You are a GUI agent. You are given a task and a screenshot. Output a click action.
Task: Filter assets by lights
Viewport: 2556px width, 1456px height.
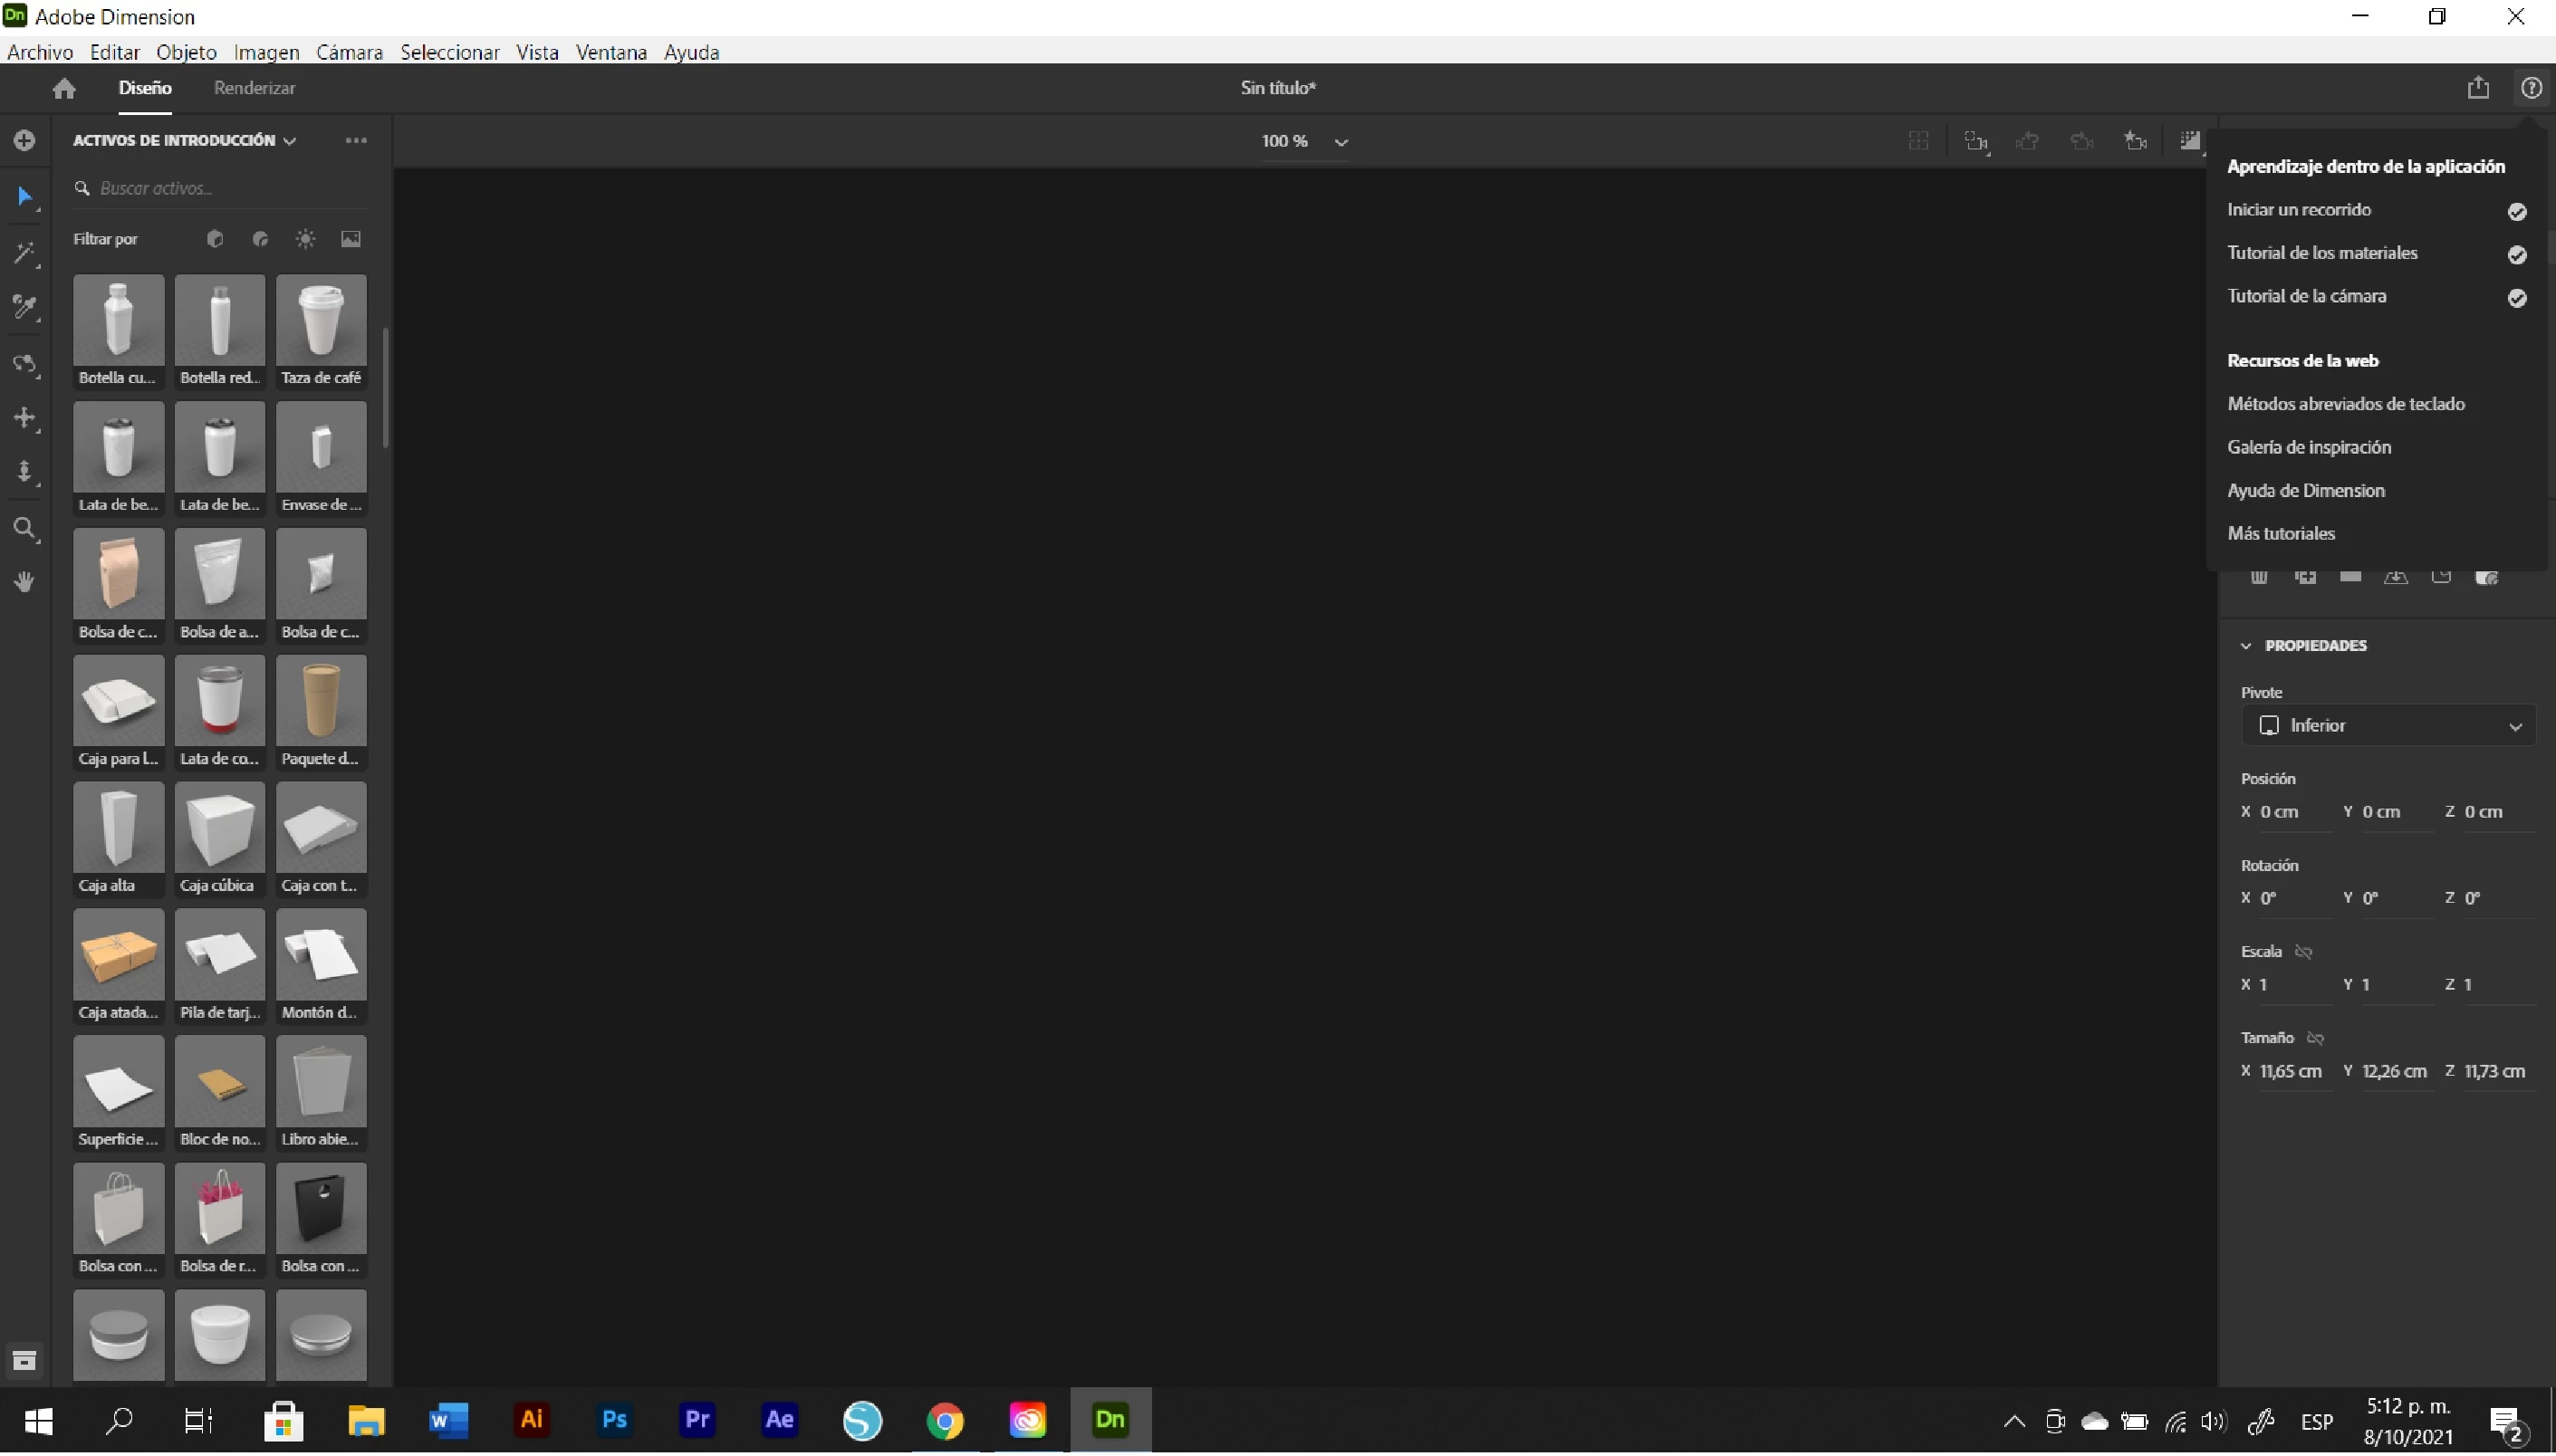tap(305, 239)
